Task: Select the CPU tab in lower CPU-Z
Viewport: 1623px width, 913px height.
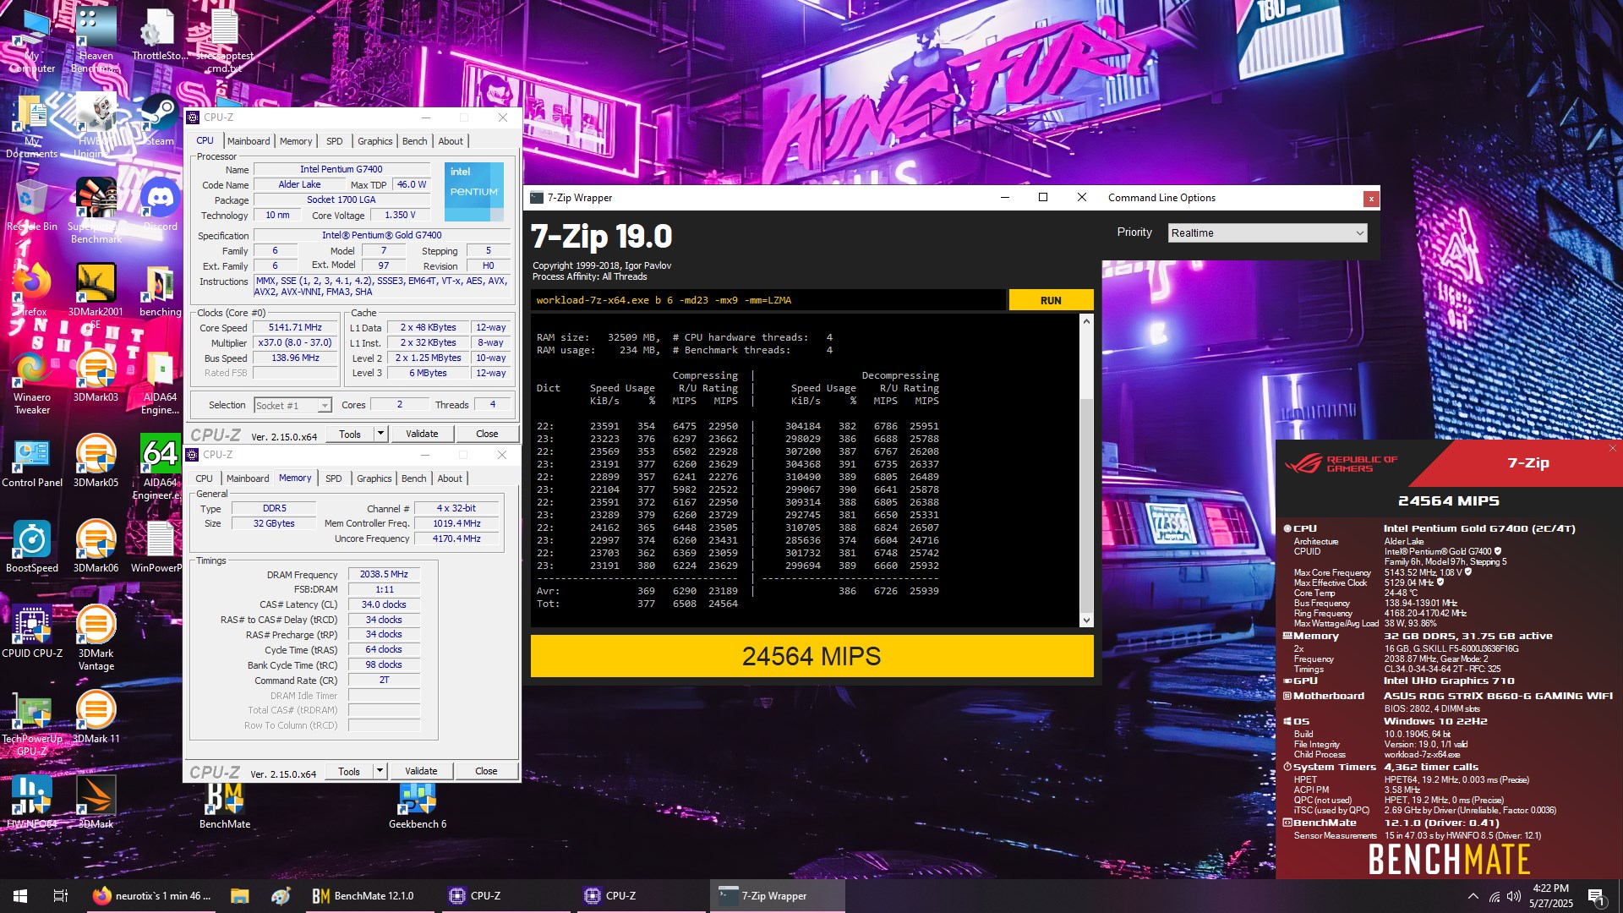Action: (205, 478)
